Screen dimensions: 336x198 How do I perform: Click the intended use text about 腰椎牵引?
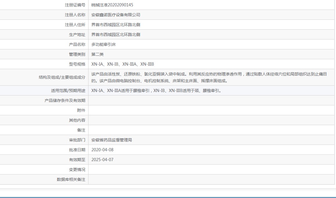[157, 91]
